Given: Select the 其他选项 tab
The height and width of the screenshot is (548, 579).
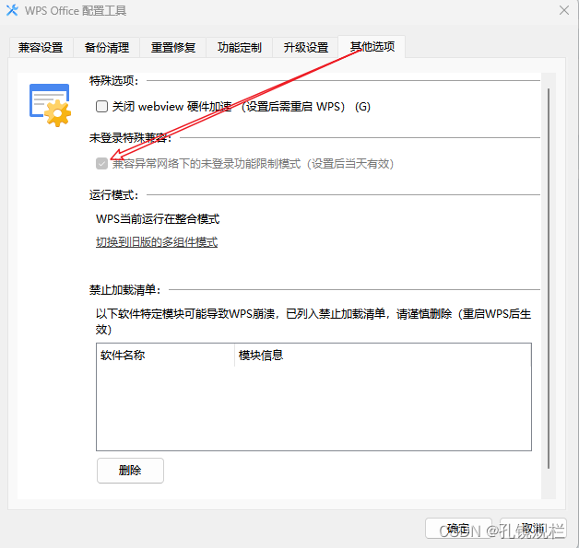Looking at the screenshot, I should click(372, 47).
